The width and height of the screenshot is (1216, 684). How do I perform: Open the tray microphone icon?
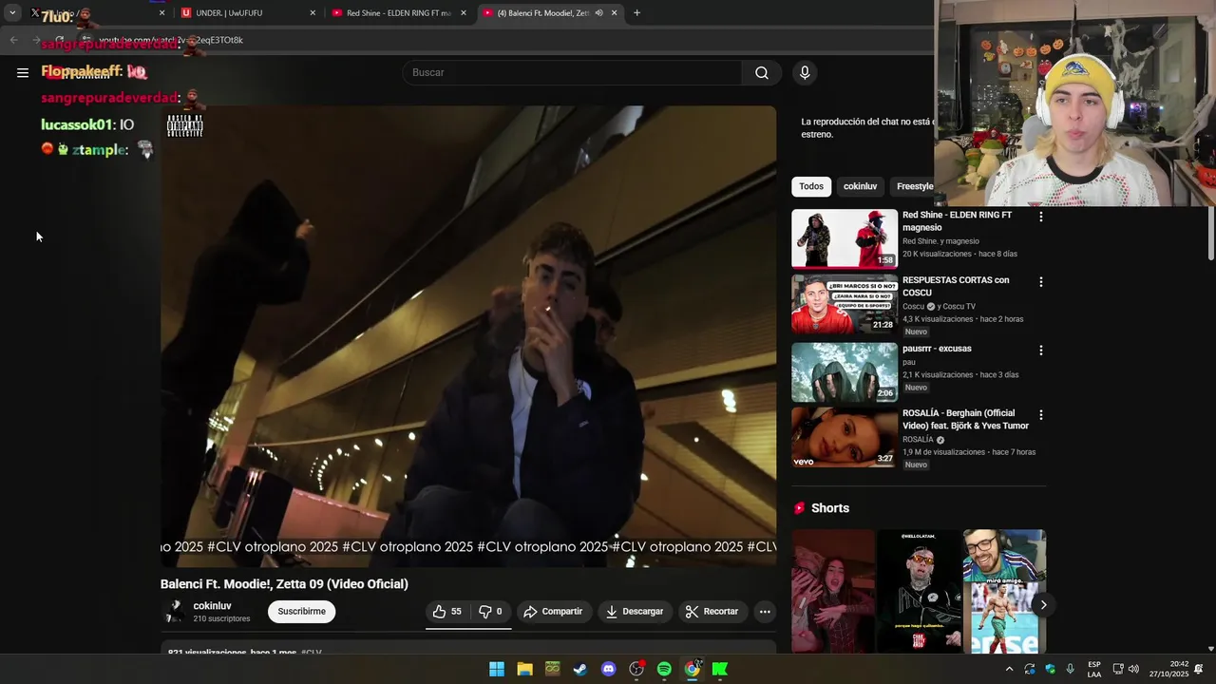(1071, 669)
